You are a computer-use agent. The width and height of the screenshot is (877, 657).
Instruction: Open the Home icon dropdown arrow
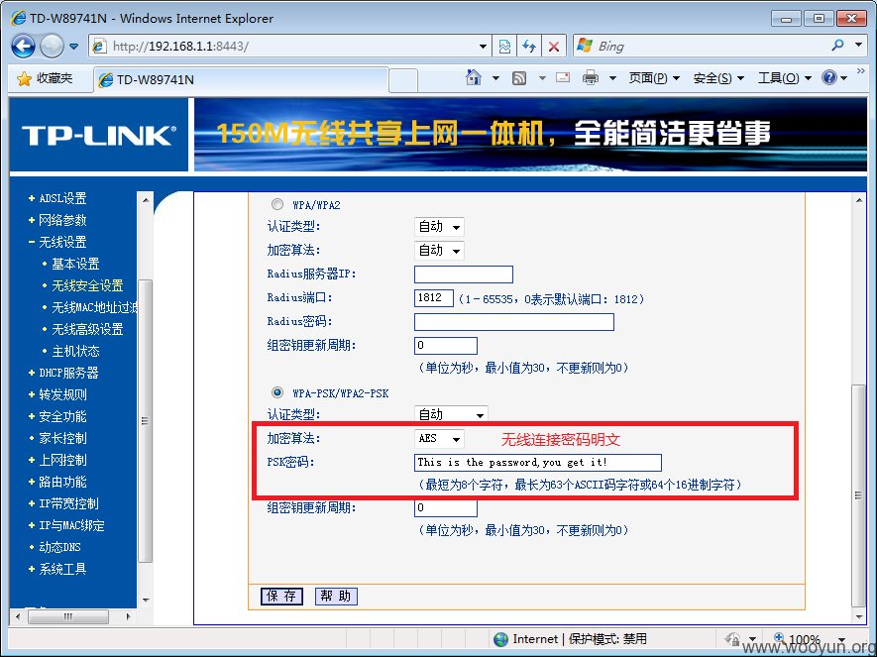495,78
